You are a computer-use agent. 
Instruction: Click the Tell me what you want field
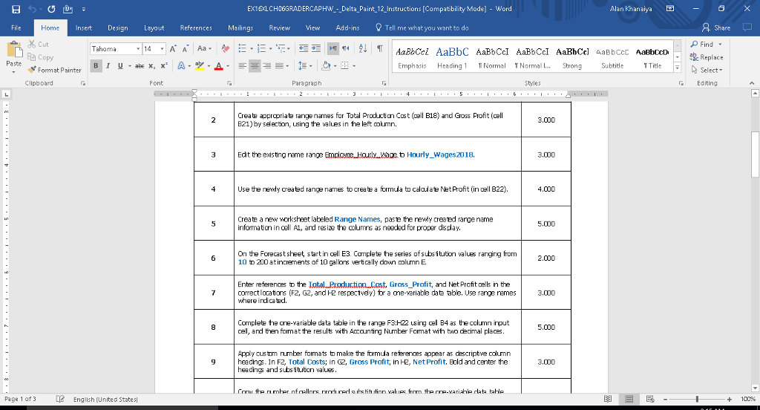pyautogui.click(x=427, y=27)
